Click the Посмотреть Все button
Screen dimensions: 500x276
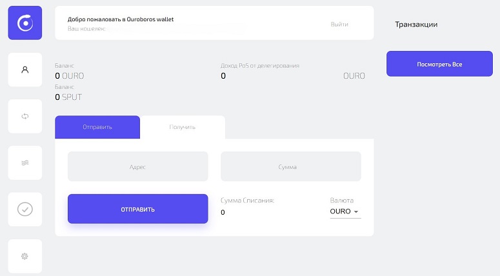tap(439, 64)
